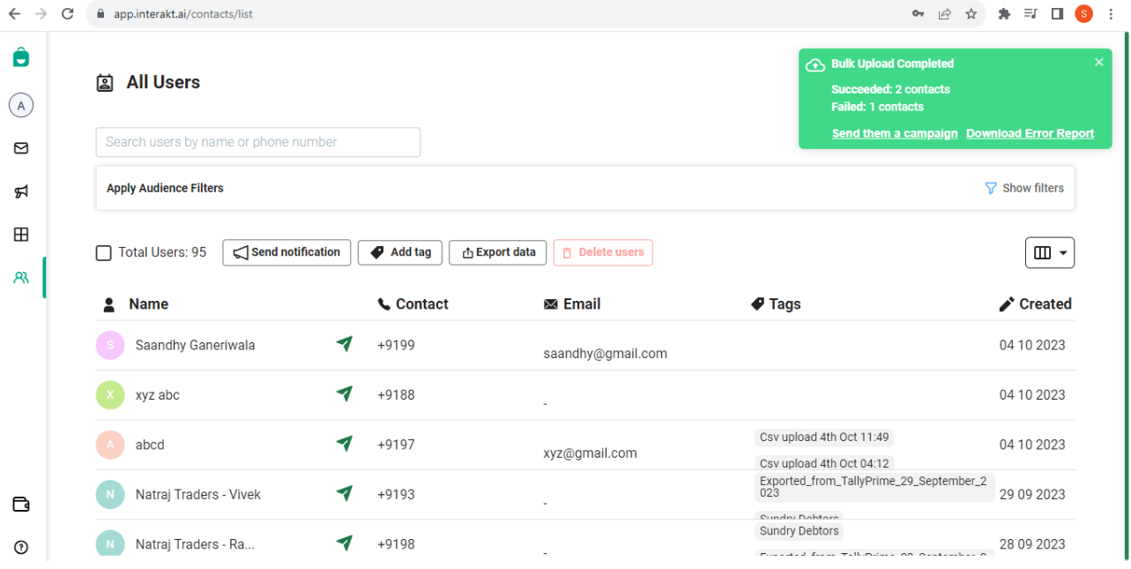This screenshot has height=569, width=1131.
Task: Open the inbox envelope icon in sidebar
Action: pos(21,148)
